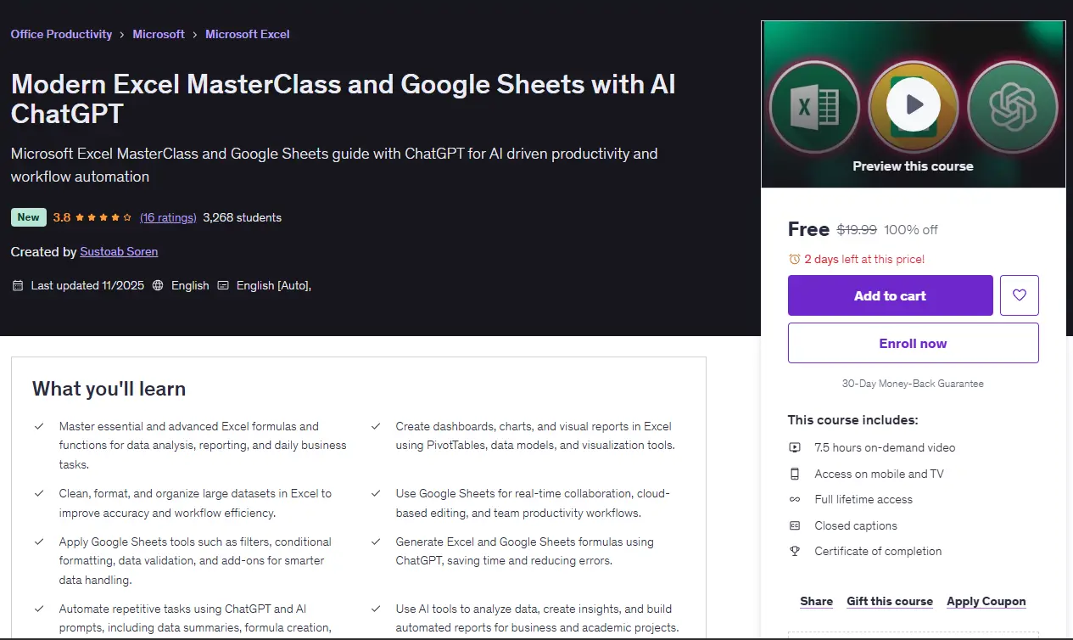1073x640 pixels.
Task: Click Full lifetime access text
Action: pyautogui.click(x=863, y=499)
